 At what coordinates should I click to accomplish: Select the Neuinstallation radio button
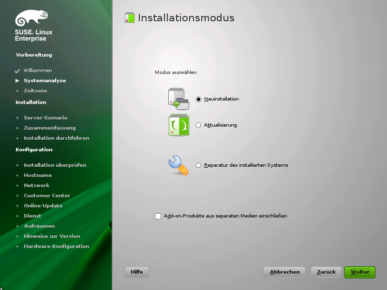[198, 99]
